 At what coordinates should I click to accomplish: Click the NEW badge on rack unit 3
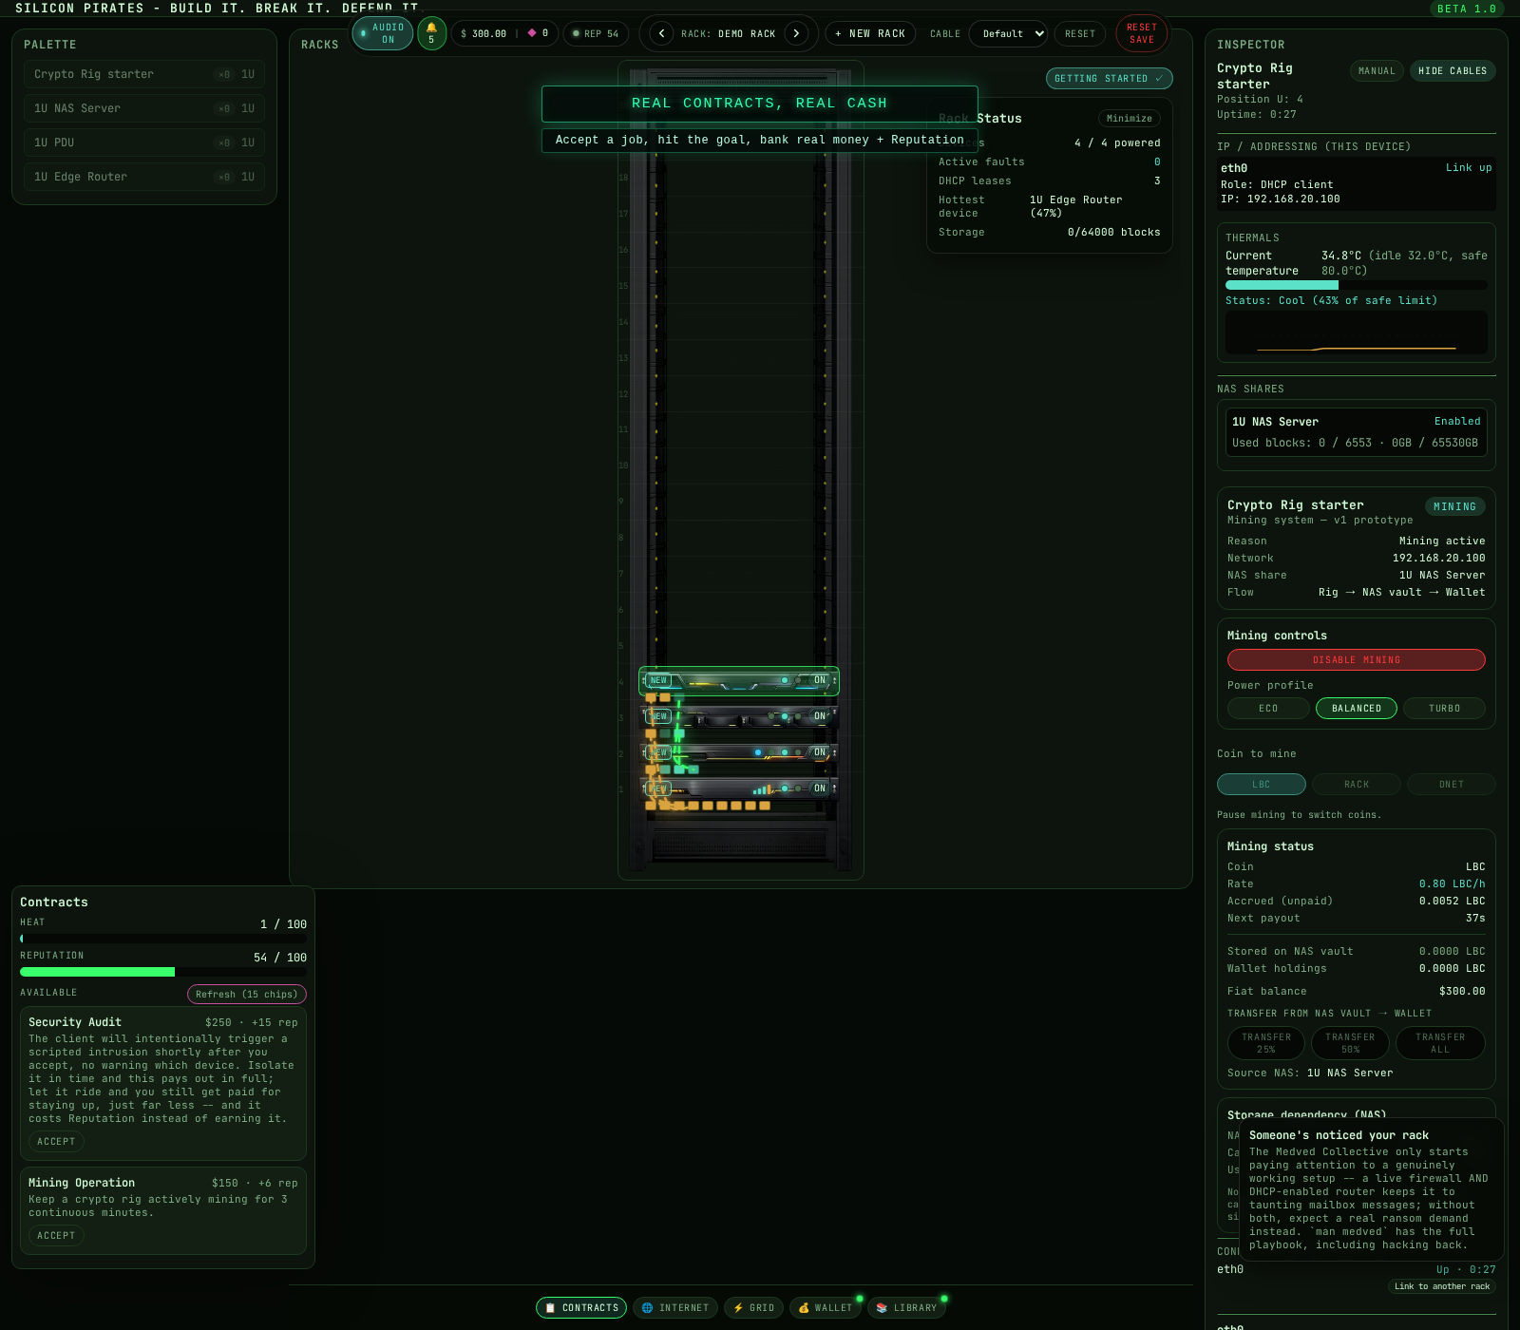pos(658,716)
